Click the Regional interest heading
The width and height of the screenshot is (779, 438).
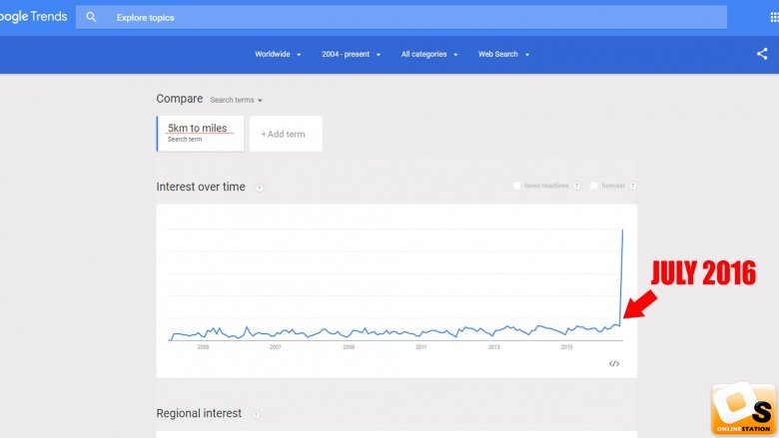coord(199,413)
